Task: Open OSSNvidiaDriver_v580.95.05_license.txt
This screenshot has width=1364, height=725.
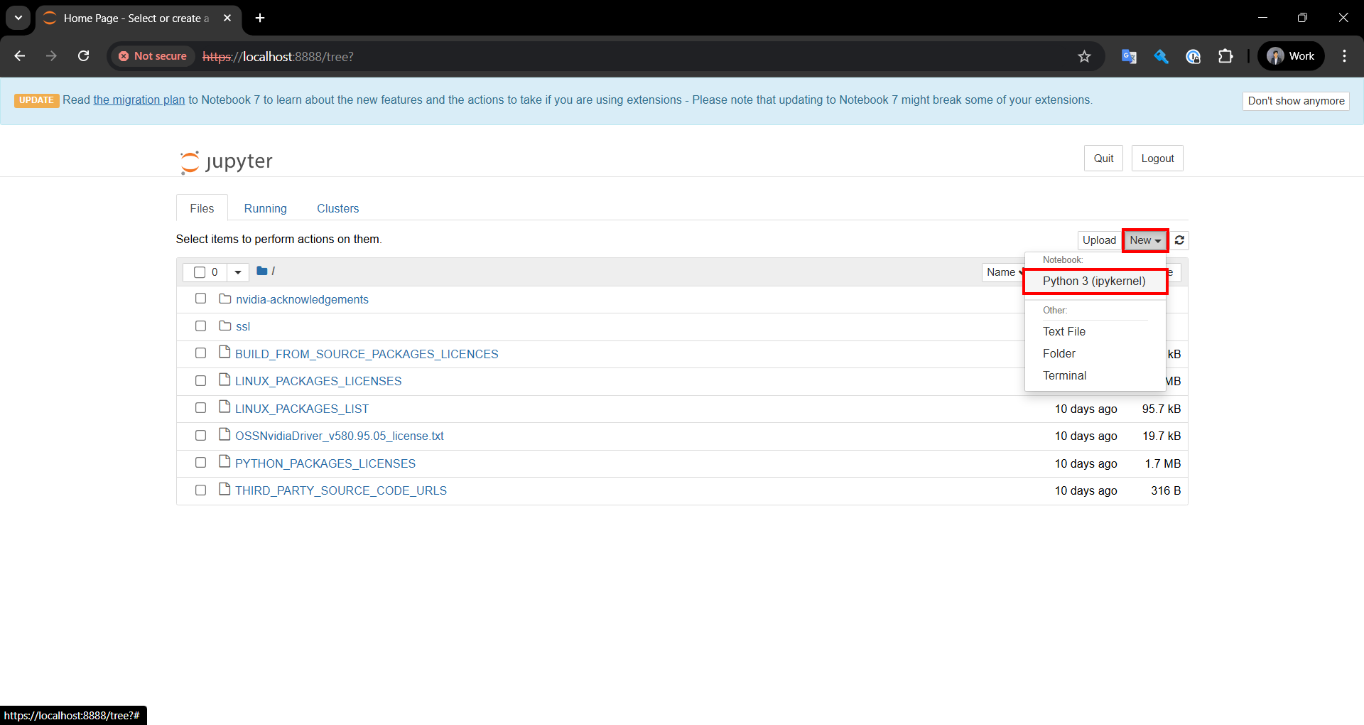Action: click(x=340, y=436)
